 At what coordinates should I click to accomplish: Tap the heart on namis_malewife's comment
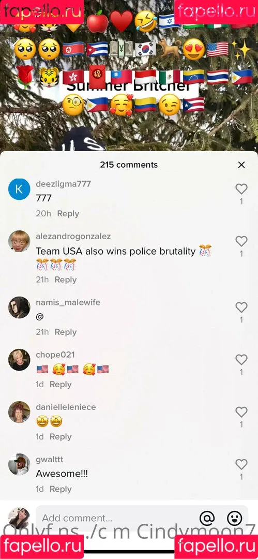tap(241, 307)
